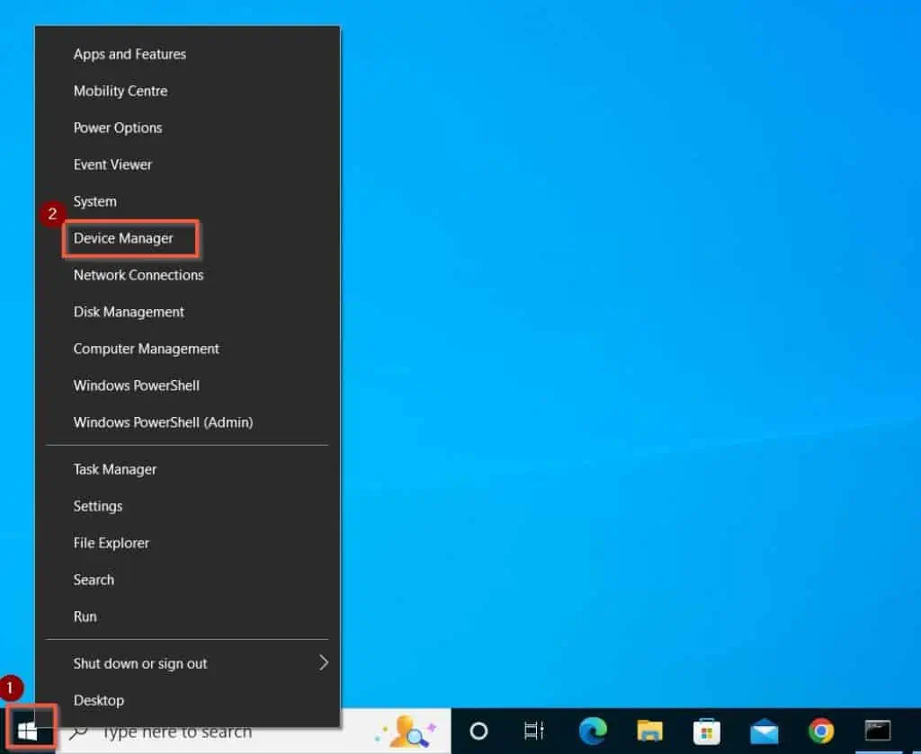Screen dimensions: 921x754
Task: Select Desktop at the bottom of the menu
Action: [x=99, y=700]
